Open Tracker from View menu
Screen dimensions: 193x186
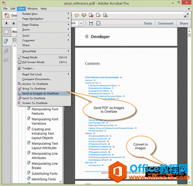pyautogui.click(x=44, y=68)
